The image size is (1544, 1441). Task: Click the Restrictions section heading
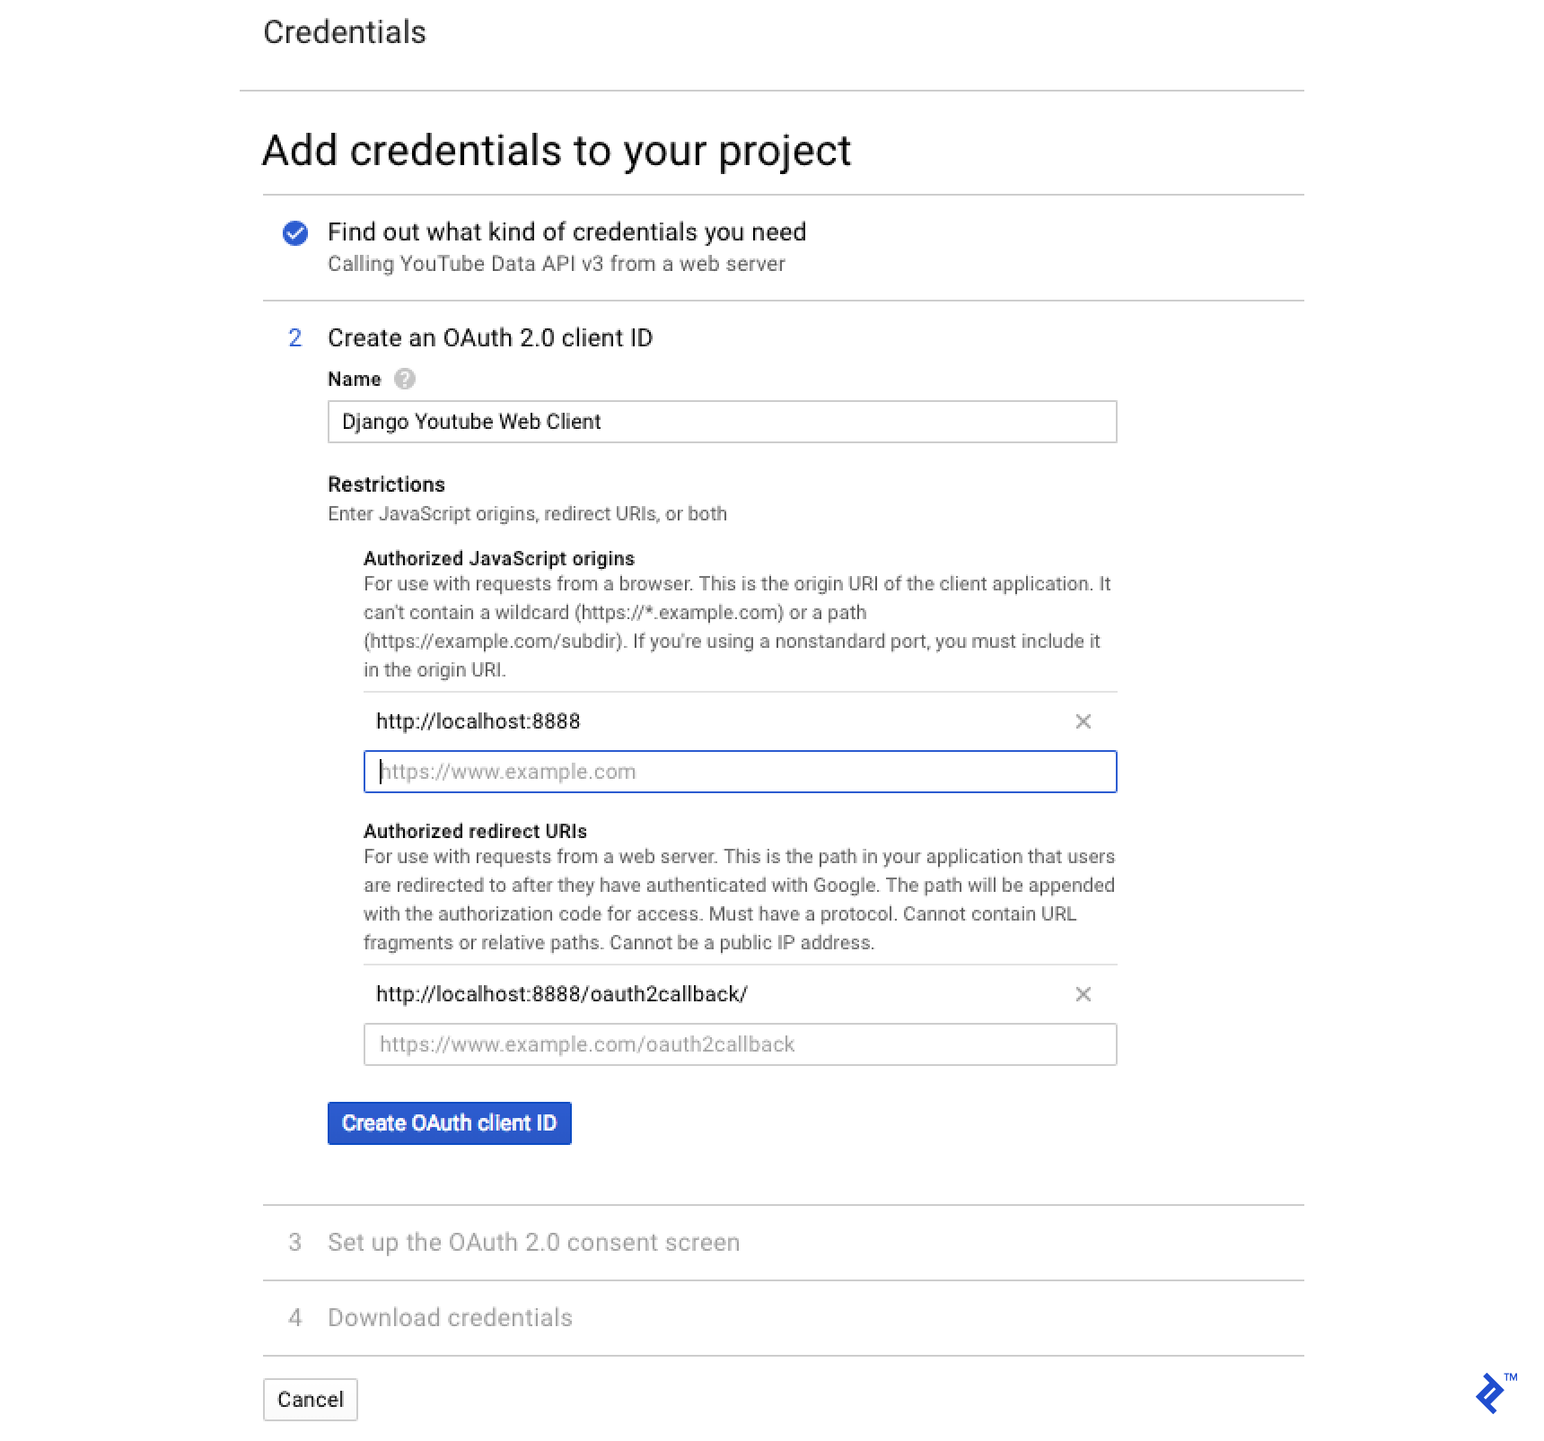tap(386, 484)
